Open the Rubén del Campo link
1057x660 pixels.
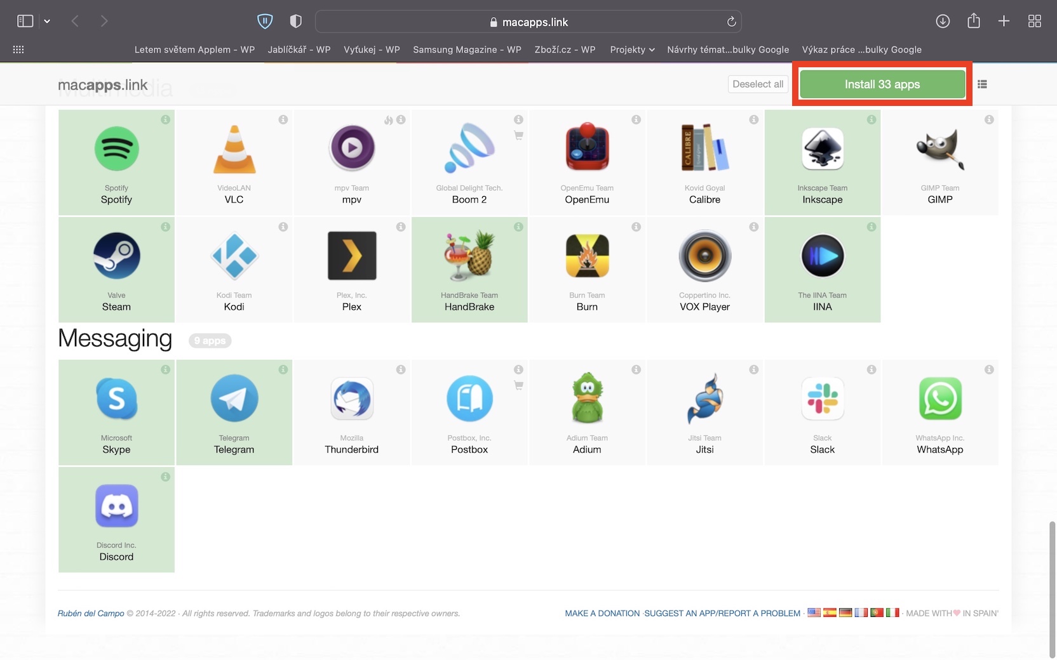[x=91, y=613]
